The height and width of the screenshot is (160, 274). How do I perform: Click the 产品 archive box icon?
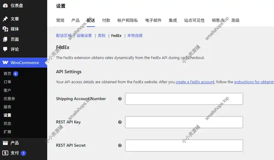pos(5,143)
